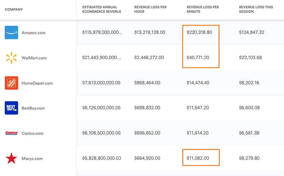Click Amazon's truncated annual revenue value
This screenshot has height=176, width=284.
(x=102, y=32)
